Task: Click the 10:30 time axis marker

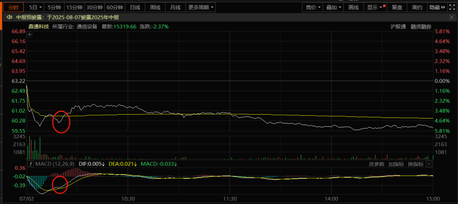Action: (127, 198)
